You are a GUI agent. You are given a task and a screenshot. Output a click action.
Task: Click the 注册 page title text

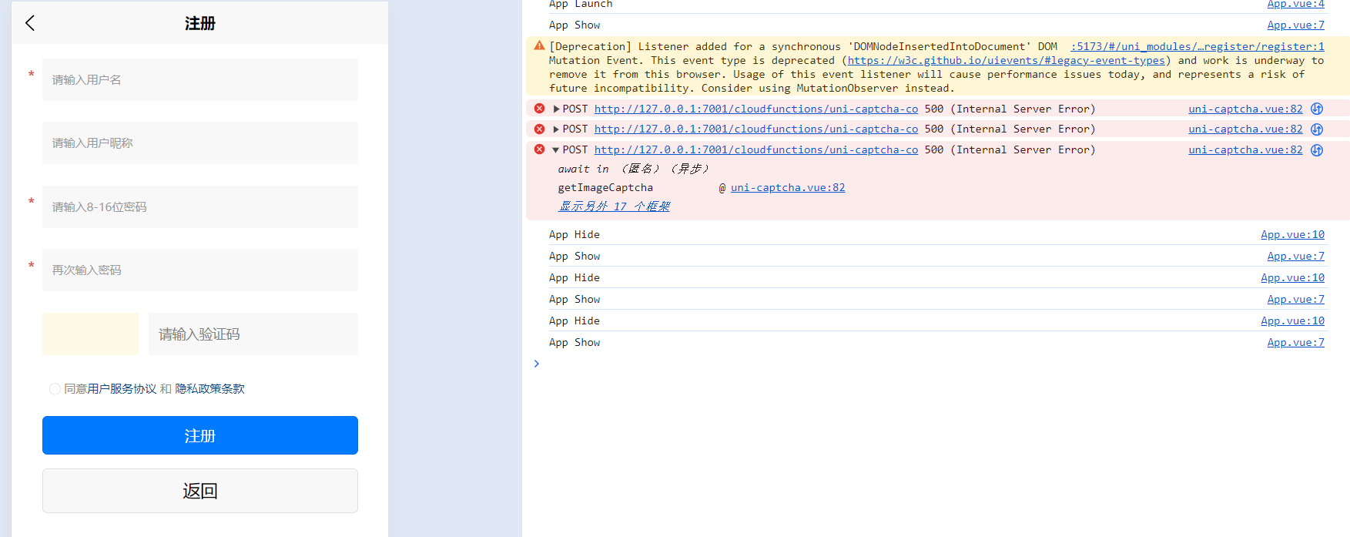coord(200,23)
